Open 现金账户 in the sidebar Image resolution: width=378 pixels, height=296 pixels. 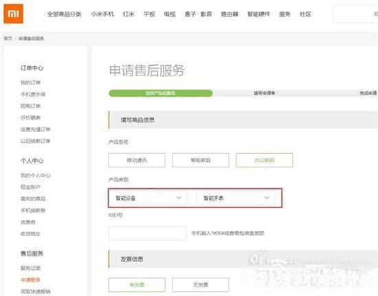30,187
